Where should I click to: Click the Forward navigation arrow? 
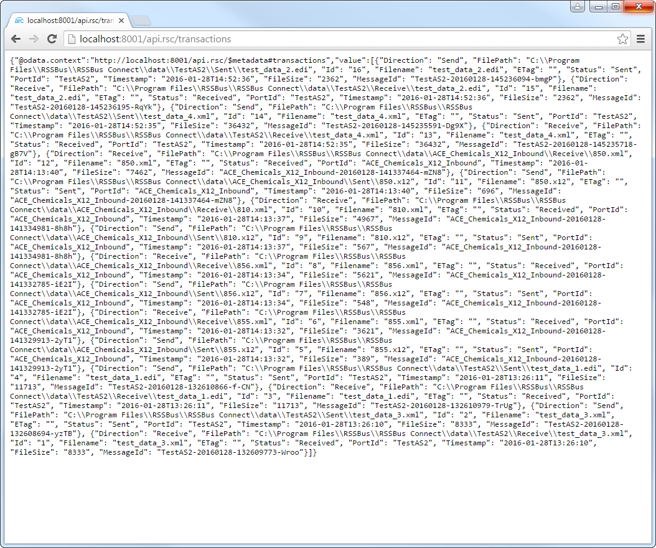34,39
